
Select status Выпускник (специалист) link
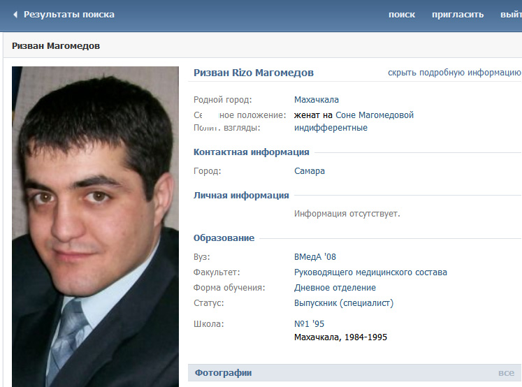pyautogui.click(x=344, y=303)
